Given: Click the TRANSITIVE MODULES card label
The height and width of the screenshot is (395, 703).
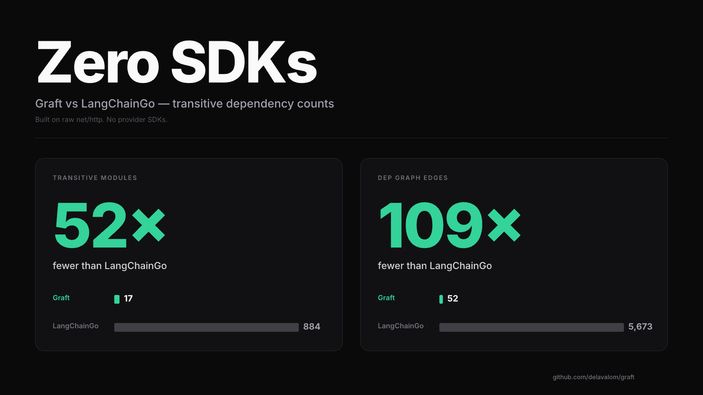Looking at the screenshot, I should pyautogui.click(x=95, y=178).
